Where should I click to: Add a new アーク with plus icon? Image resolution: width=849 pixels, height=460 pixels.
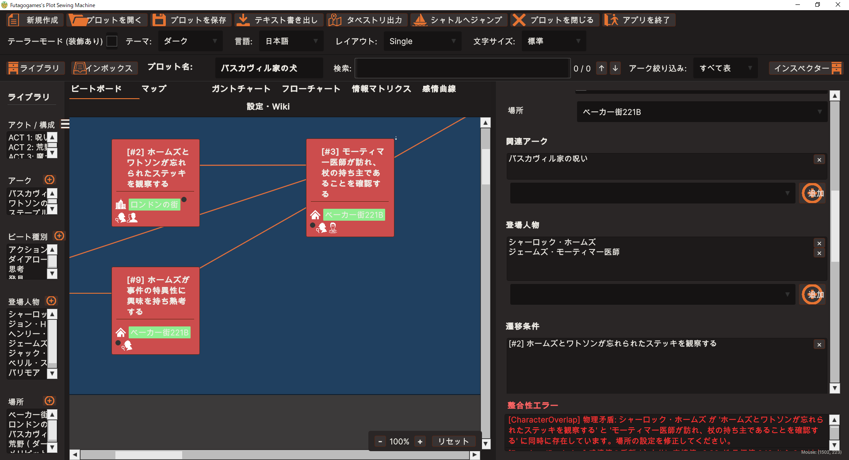pos(50,180)
